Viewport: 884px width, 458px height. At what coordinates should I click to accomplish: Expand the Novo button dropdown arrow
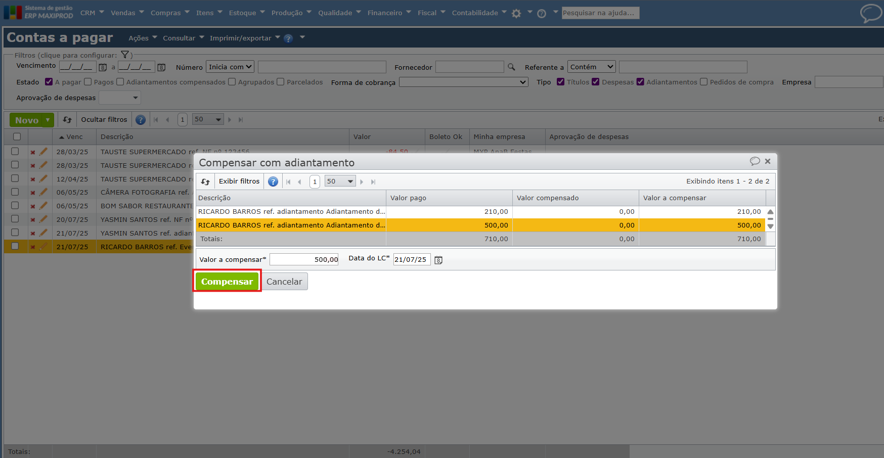click(x=48, y=120)
